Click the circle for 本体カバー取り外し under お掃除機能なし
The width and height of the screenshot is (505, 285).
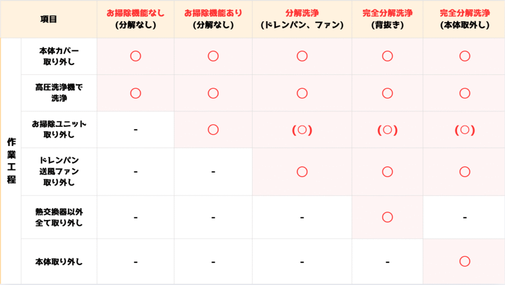pyautogui.click(x=136, y=56)
